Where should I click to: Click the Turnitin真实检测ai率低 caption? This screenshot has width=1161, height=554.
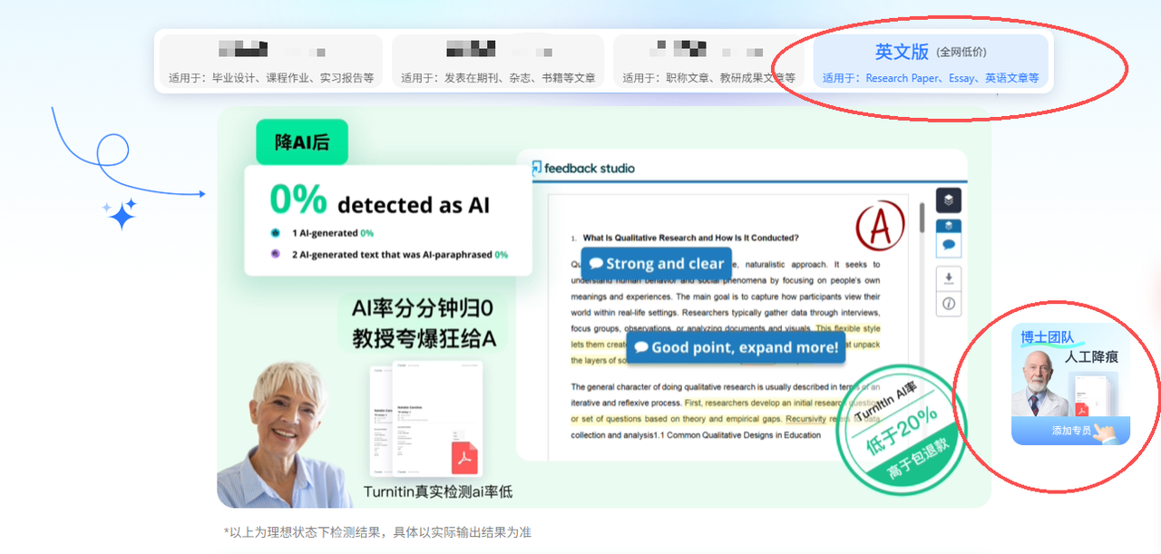tap(438, 491)
